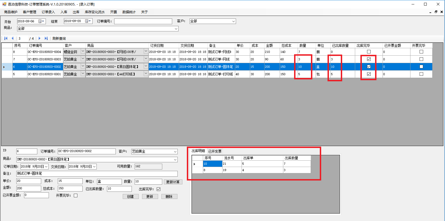Select order OC-EPO-20180920-0001 cell
This screenshot has height=221, width=445.
(x=45, y=74)
